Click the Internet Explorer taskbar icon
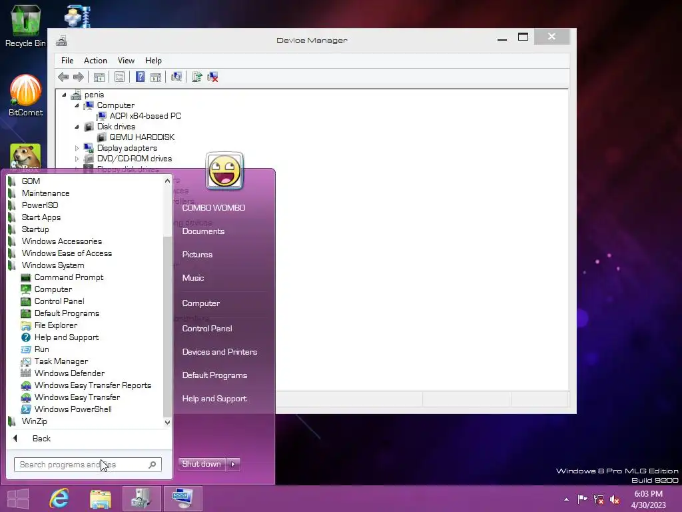The width and height of the screenshot is (682, 512). click(59, 499)
